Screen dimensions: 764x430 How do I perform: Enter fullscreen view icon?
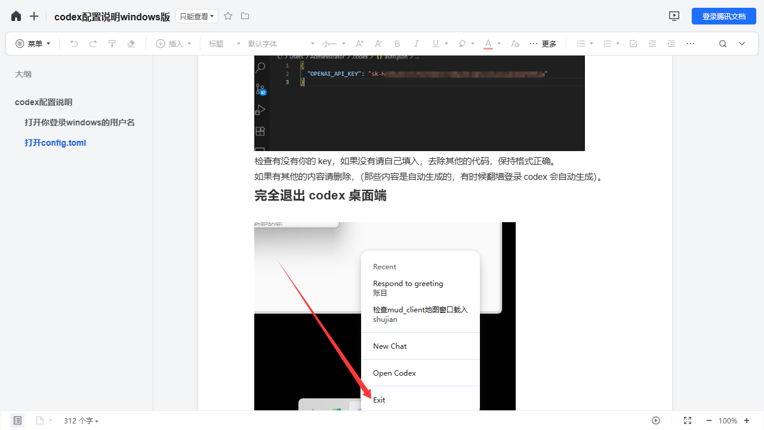coord(688,420)
